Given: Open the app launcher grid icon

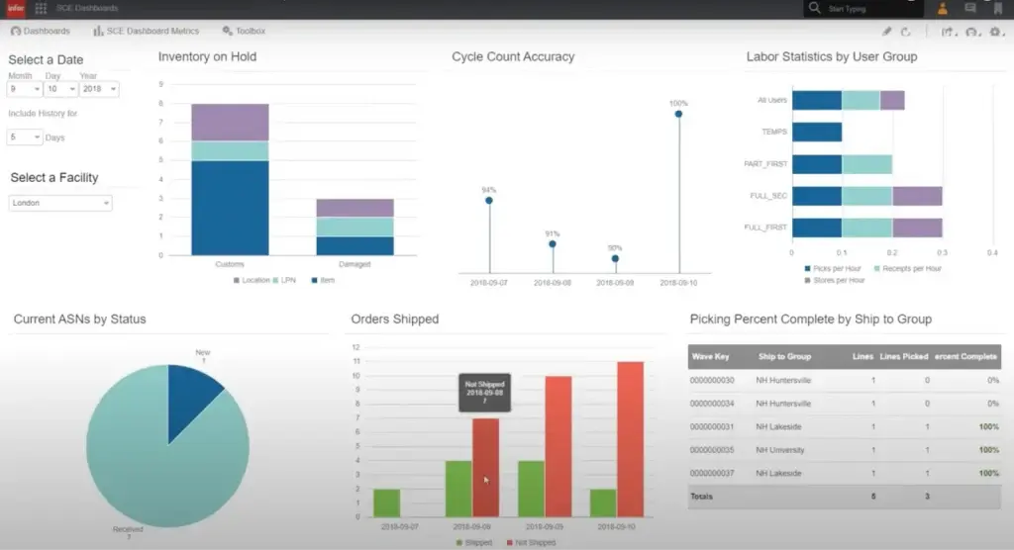Looking at the screenshot, I should [41, 8].
